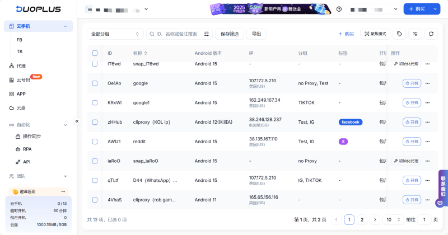Viewport: 448px width, 235px height.
Task: Open advanced filter icon in search box
Action: 207,34
